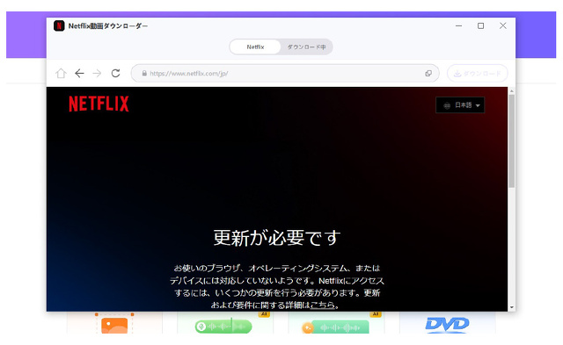
Task: Click the vertical scrollbar thumb
Action: [x=512, y=140]
